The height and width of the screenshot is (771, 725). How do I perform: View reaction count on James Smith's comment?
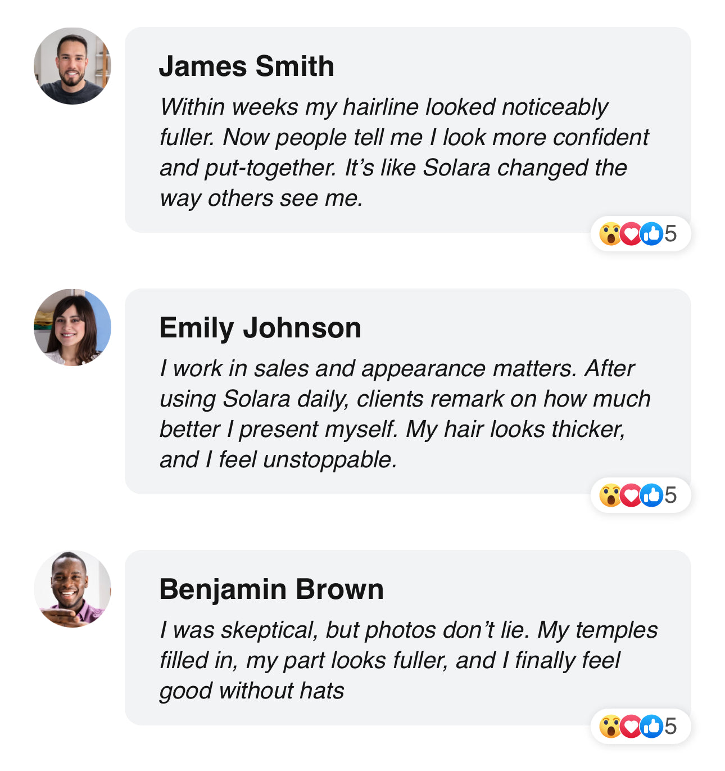(670, 234)
